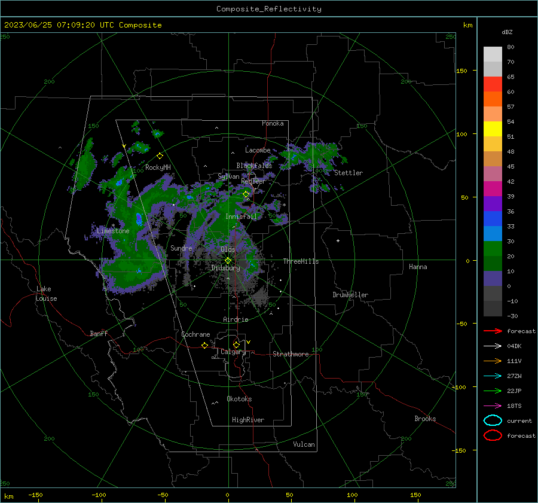
Task: Click the Sundre city label
Action: pos(181,248)
